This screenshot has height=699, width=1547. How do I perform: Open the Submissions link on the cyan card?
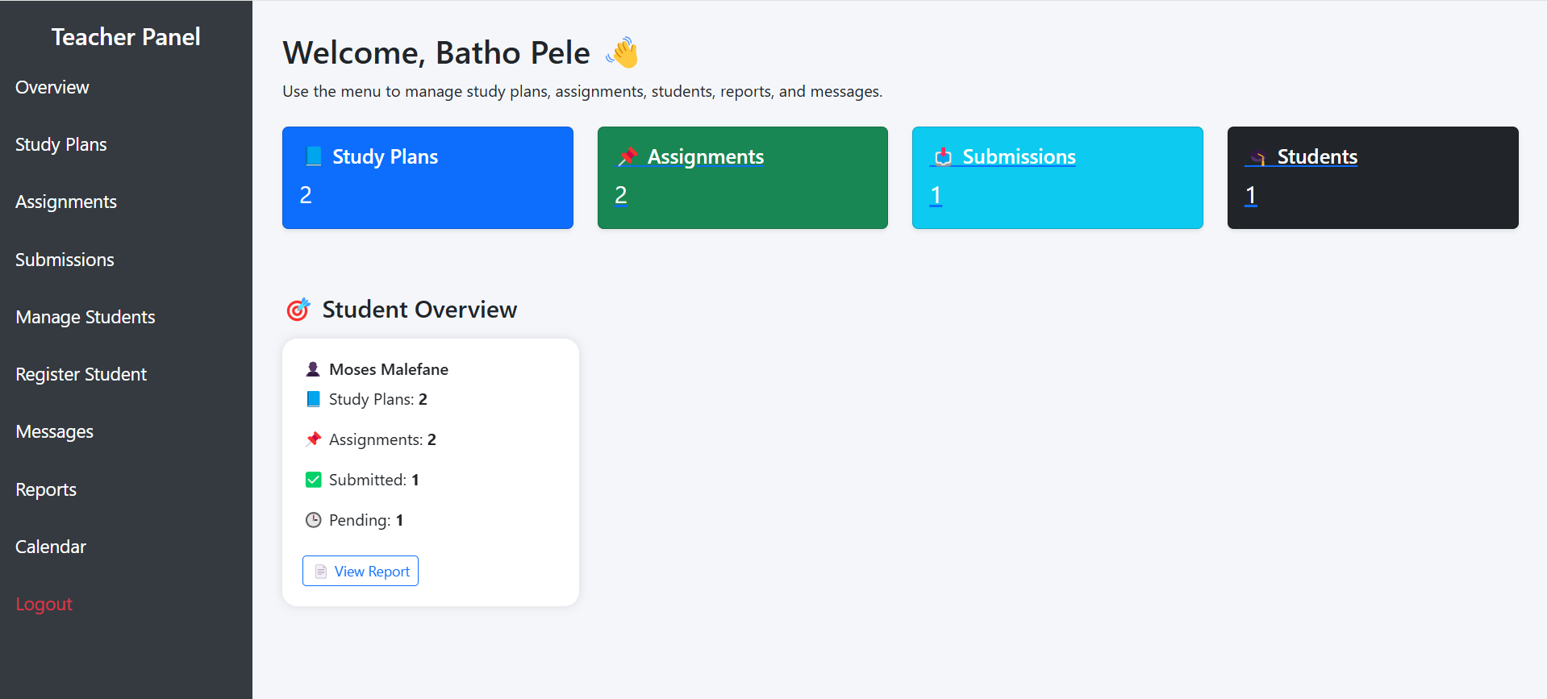(x=1019, y=156)
